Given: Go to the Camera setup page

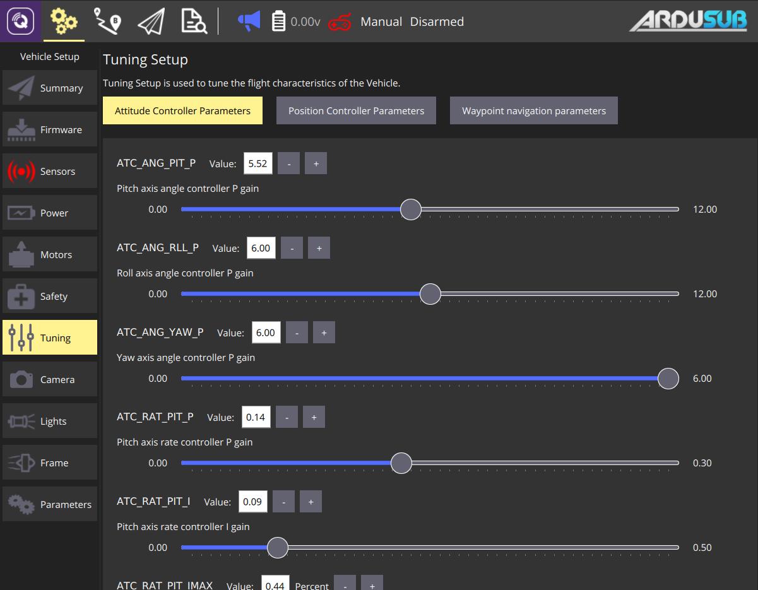Looking at the screenshot, I should pyautogui.click(x=50, y=379).
